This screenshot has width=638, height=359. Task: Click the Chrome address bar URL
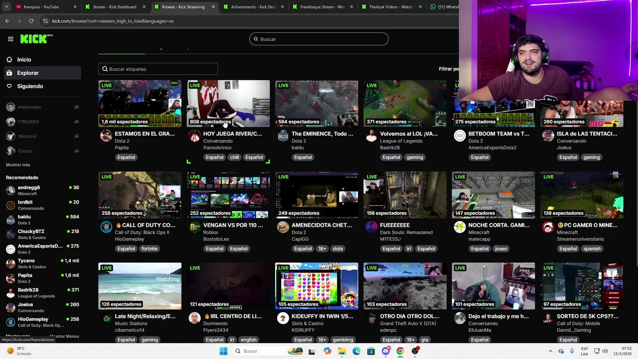(113, 21)
